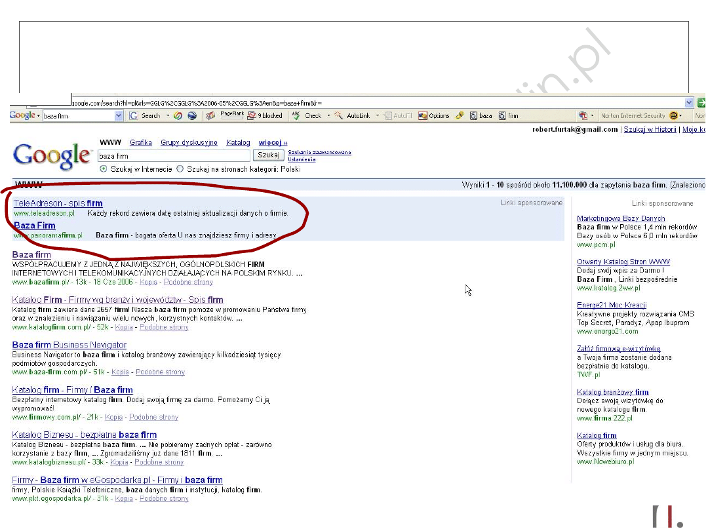Open 'Podobne strony' for www.bazafirm.pl
The width and height of the screenshot is (708, 531).
point(188,282)
